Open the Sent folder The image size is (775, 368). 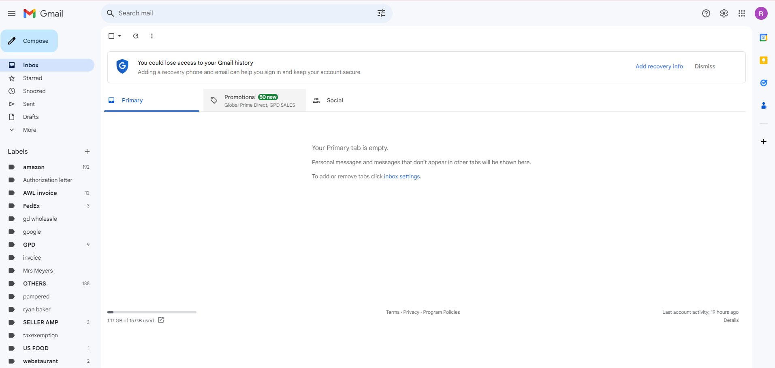(47, 104)
